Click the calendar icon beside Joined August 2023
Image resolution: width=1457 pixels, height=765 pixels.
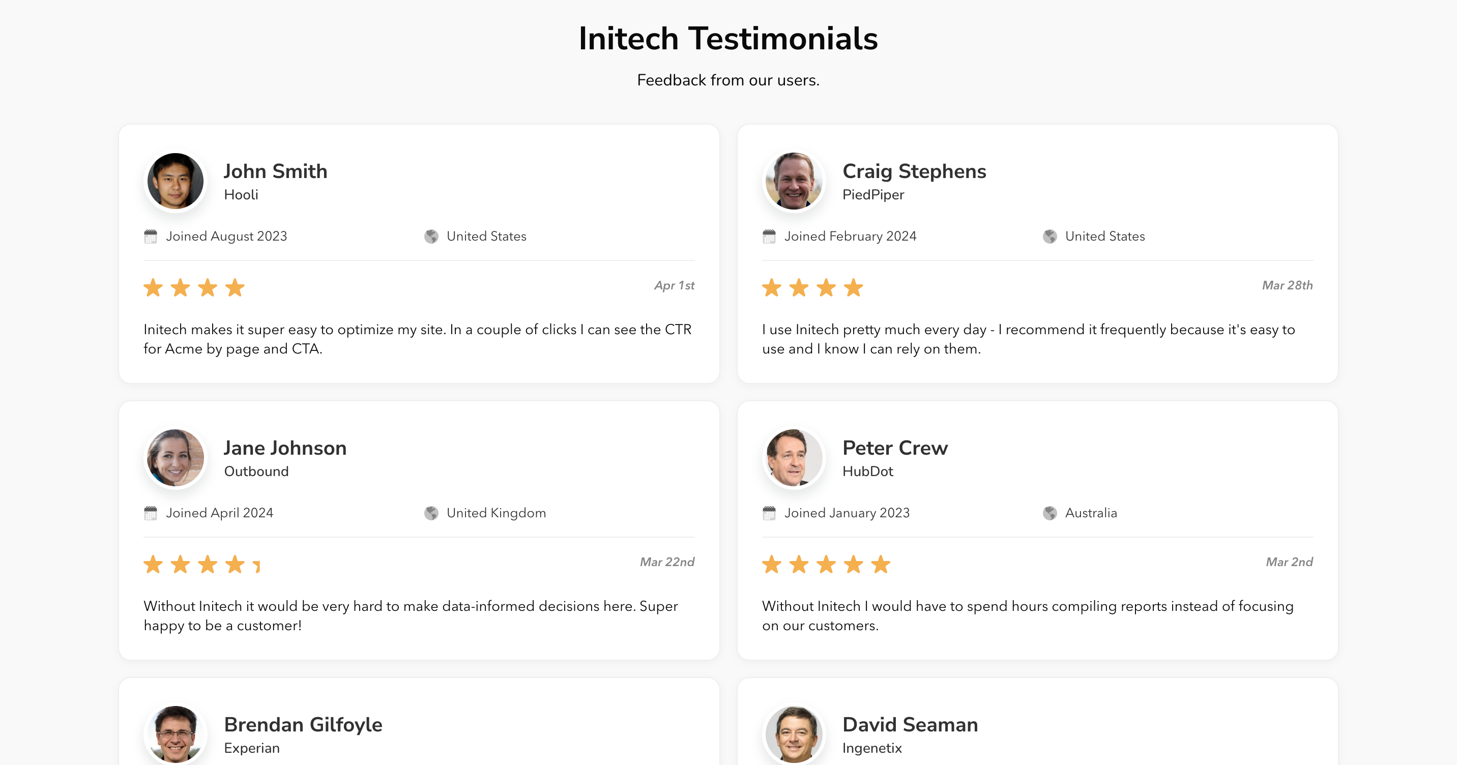(151, 237)
